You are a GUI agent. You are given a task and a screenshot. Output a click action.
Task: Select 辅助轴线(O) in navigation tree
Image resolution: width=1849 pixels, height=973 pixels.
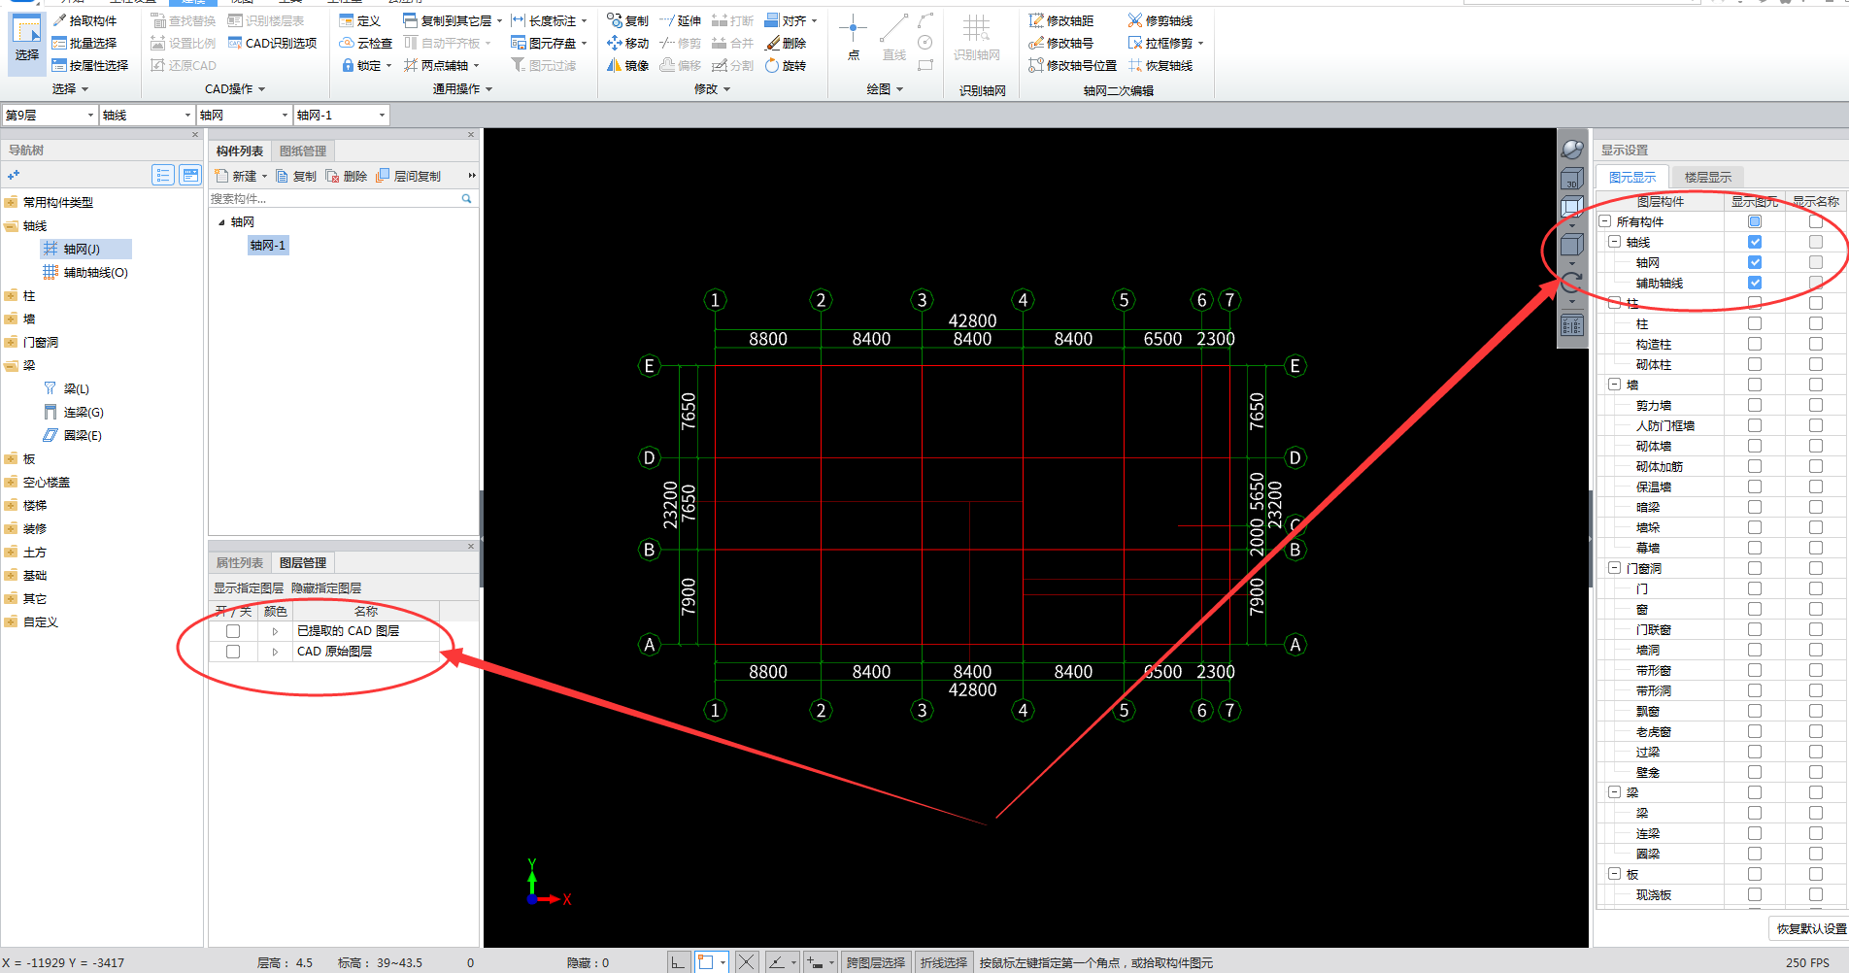tap(86, 273)
